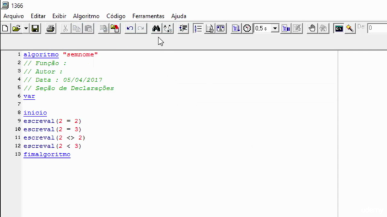
Task: Fix code indentation with indent icon
Action: coord(183,28)
